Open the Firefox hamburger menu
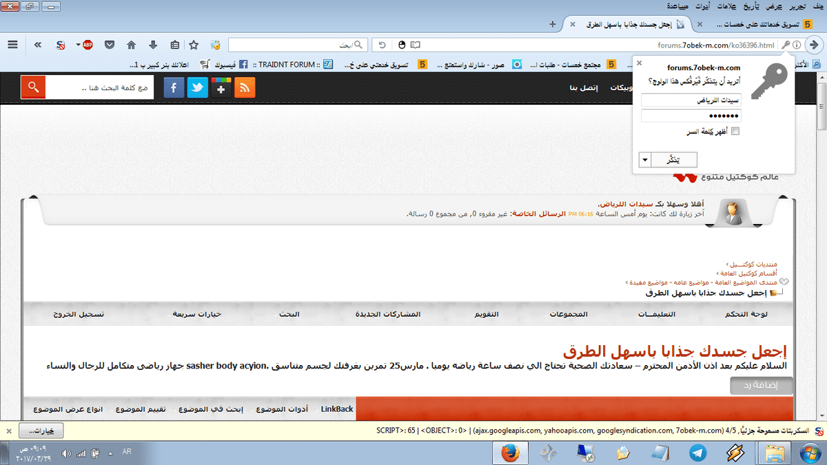Viewport: 827px width, 465px height. [x=12, y=45]
